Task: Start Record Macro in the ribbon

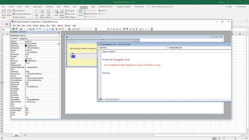Action: [x=19, y=10]
